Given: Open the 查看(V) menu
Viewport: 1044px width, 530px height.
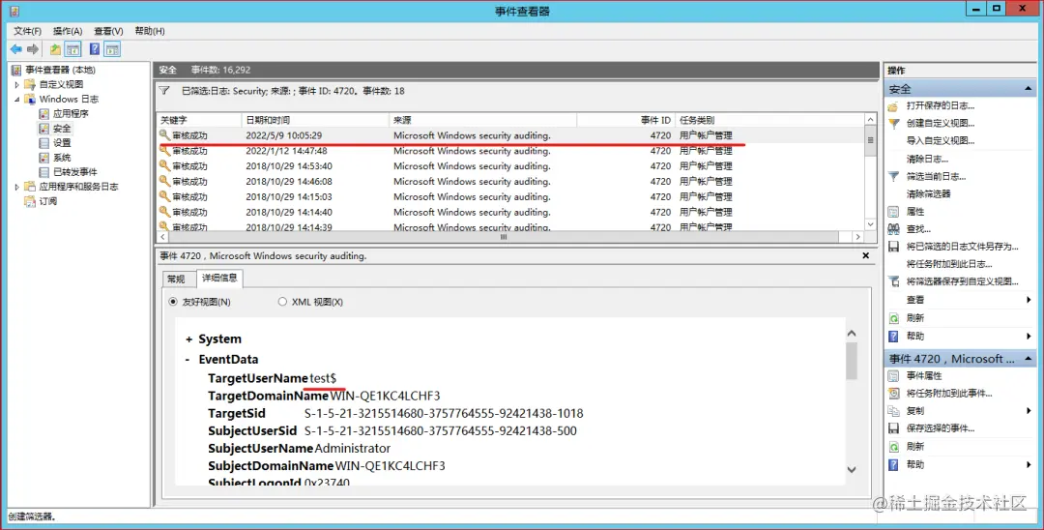Looking at the screenshot, I should [x=108, y=31].
